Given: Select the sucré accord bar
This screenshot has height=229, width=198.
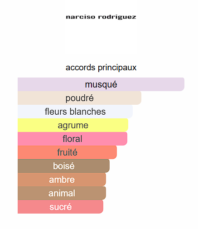Looking at the screenshot, I should tap(60, 207).
